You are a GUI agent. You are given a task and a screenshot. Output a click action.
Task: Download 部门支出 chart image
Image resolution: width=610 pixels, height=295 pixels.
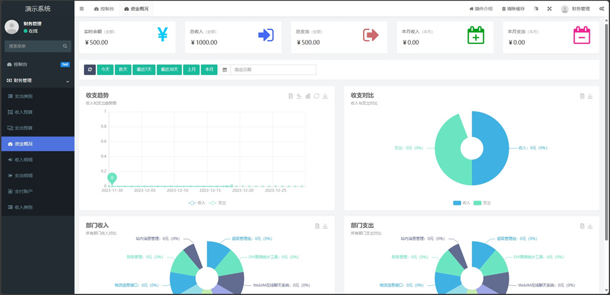coord(590,226)
